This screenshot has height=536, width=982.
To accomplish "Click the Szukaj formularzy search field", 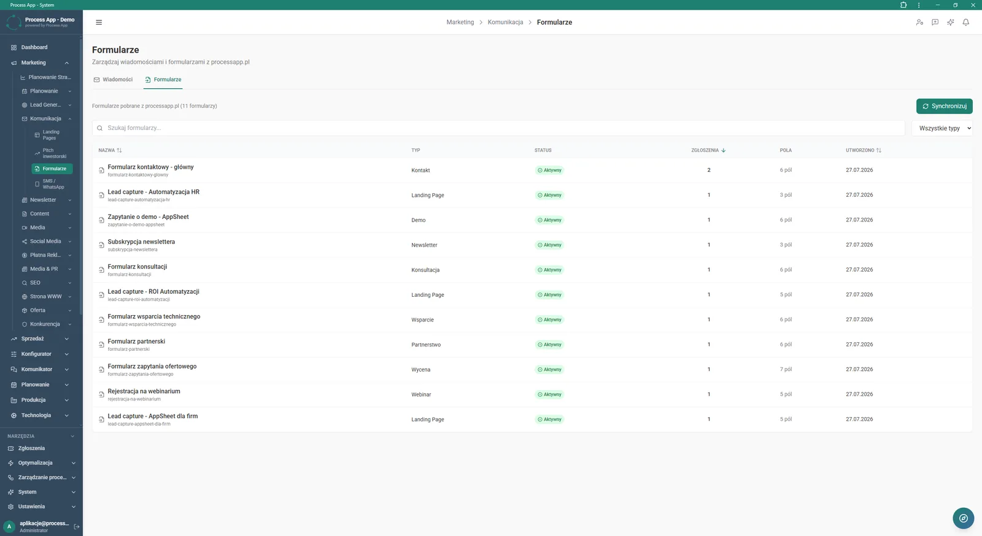I will point(498,128).
